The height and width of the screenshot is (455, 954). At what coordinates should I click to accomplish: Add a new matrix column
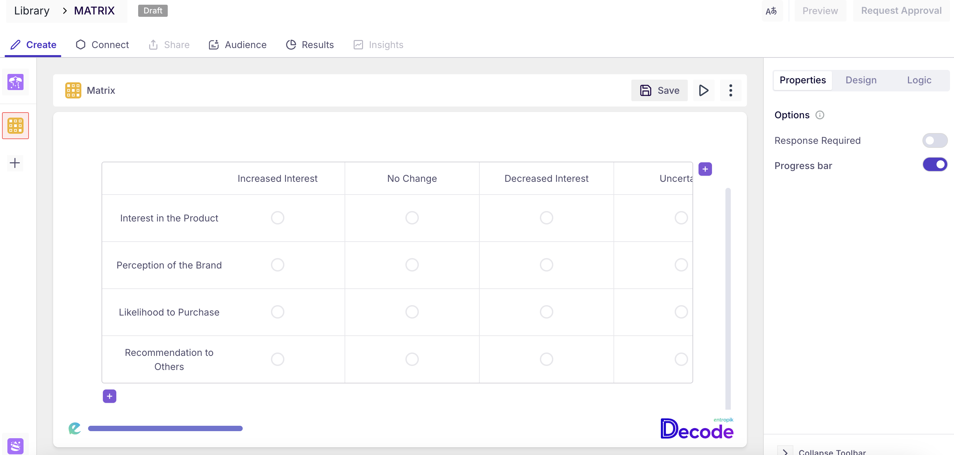point(705,169)
